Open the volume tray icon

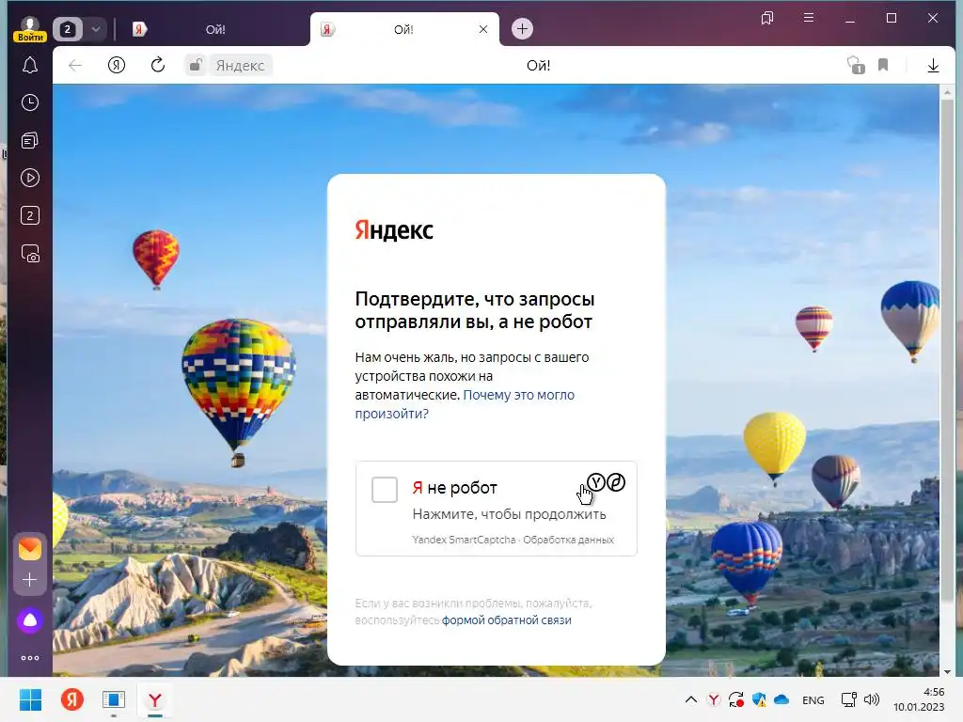click(872, 699)
